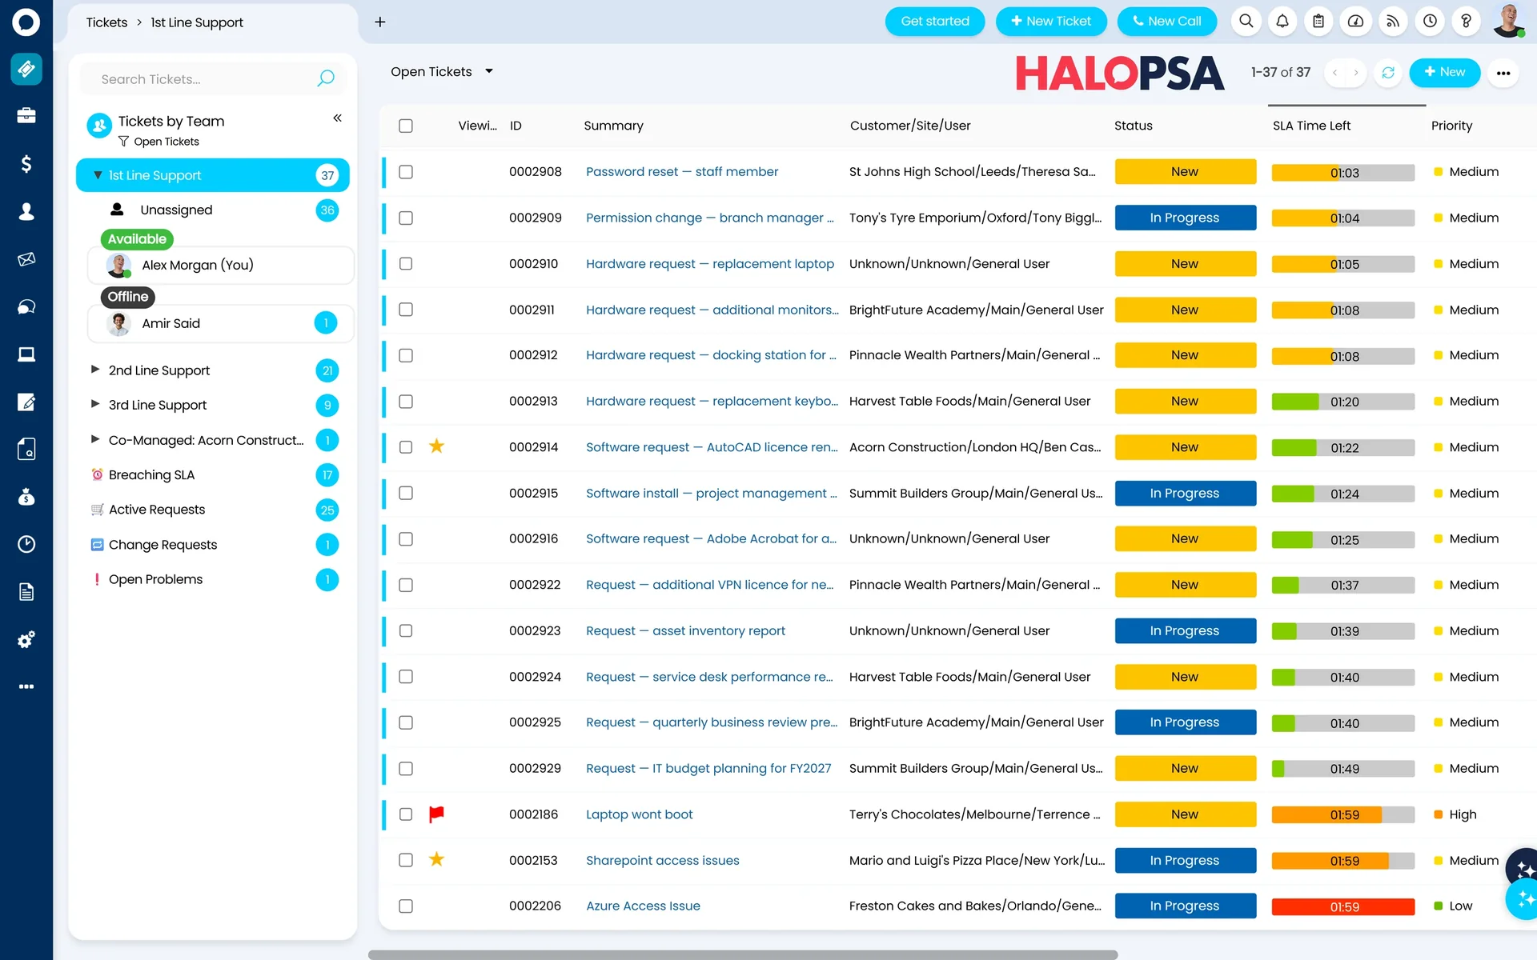Select ticket 0002909 checkbox

click(x=406, y=218)
